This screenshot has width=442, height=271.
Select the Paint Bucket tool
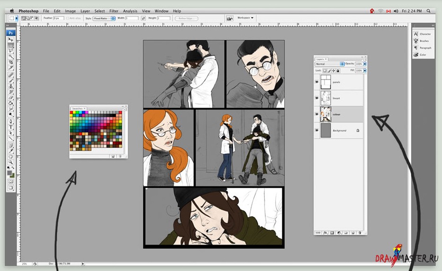pos(11,103)
